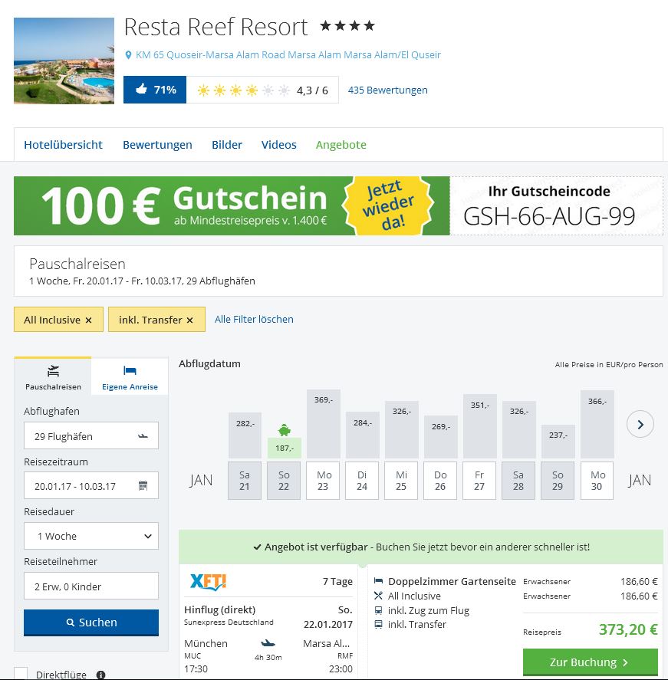The height and width of the screenshot is (680, 668).
Task: Enable the Direktflüge checkbox
Action: [21, 675]
